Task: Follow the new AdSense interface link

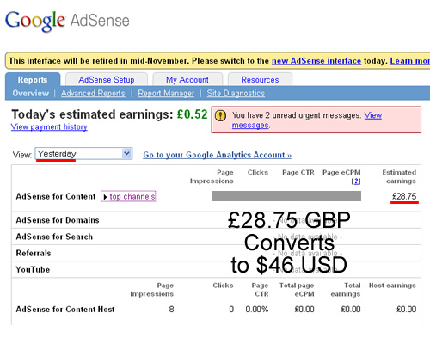Action: (x=316, y=61)
